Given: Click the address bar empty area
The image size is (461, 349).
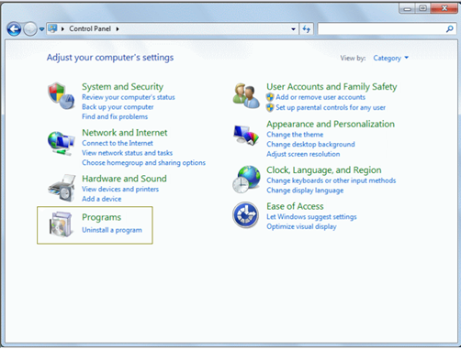Looking at the screenshot, I should [x=204, y=29].
